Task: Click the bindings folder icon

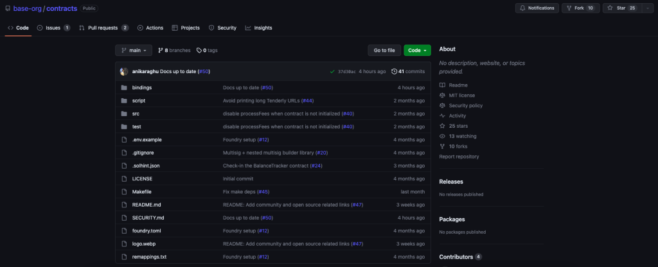Action: point(124,87)
